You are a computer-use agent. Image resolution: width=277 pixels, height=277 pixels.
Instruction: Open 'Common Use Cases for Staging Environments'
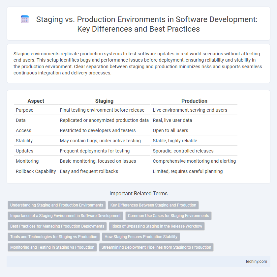click(169, 216)
